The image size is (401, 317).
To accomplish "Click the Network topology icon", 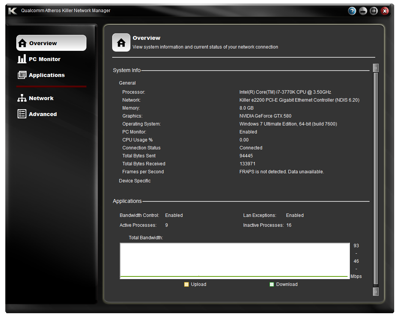I will (22, 98).
